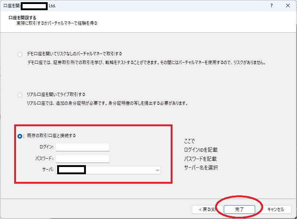Click the ログイン: field label
Image resolution: width=297 pixels, height=219 pixels.
[47, 147]
